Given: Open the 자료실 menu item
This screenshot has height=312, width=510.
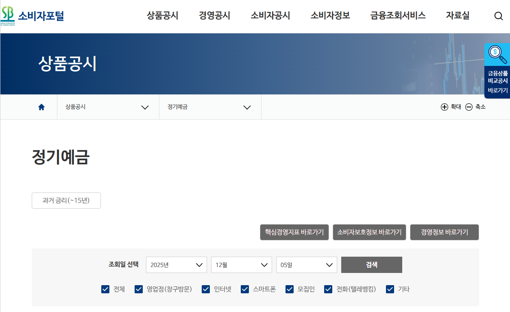Looking at the screenshot, I should pos(457,16).
